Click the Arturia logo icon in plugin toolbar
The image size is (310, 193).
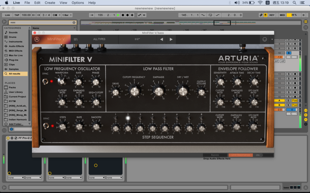(37, 39)
